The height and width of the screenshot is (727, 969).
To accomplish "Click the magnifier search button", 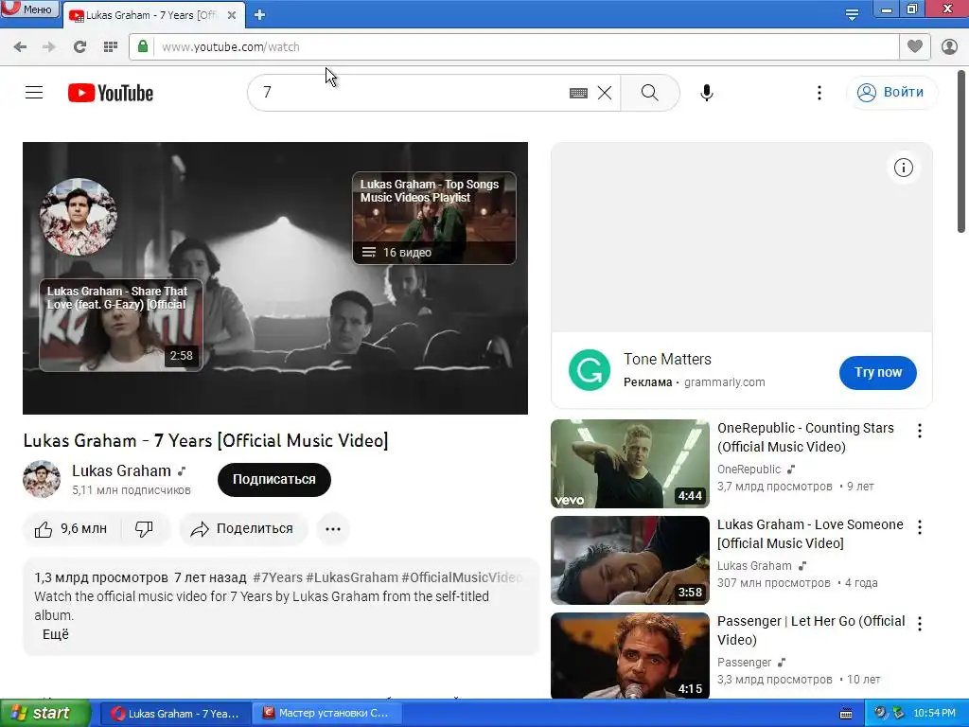I will [x=649, y=93].
